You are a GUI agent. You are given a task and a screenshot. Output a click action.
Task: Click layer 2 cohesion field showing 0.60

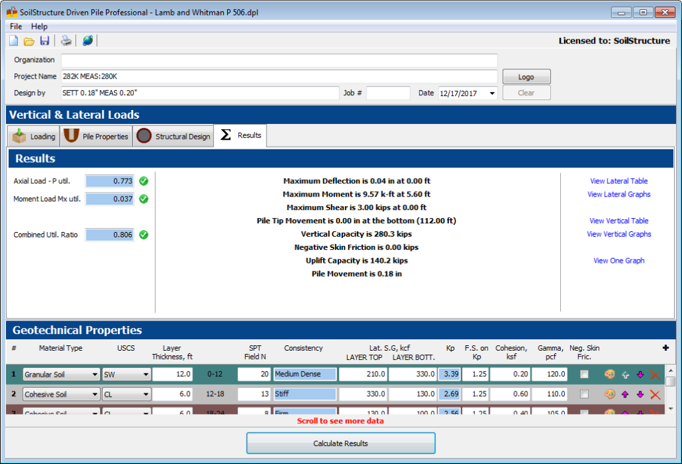(x=510, y=395)
